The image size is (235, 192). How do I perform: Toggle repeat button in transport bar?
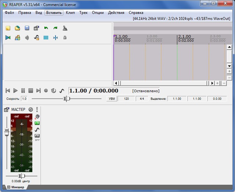(54, 90)
